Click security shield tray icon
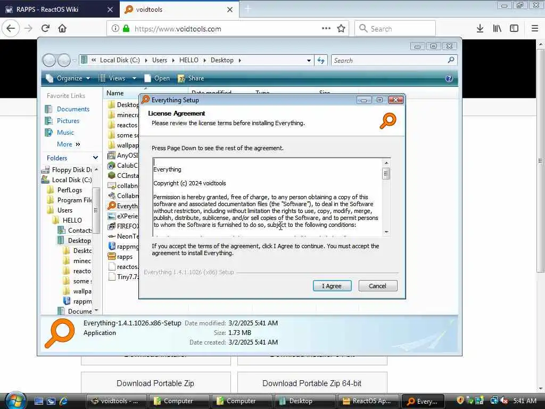 tap(460, 400)
